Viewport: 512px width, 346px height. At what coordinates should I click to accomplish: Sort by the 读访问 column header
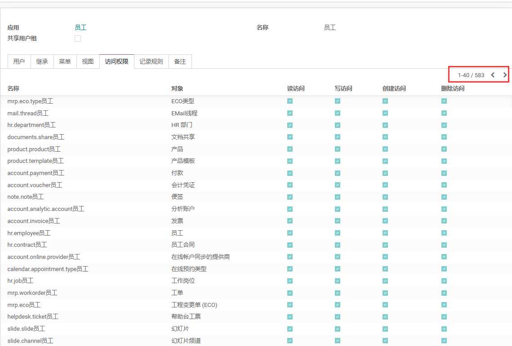(x=296, y=88)
